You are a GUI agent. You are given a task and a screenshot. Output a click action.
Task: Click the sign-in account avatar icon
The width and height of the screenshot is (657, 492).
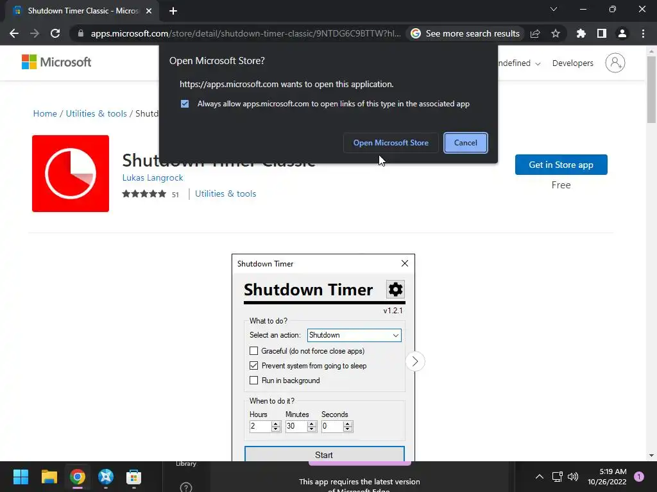point(615,63)
